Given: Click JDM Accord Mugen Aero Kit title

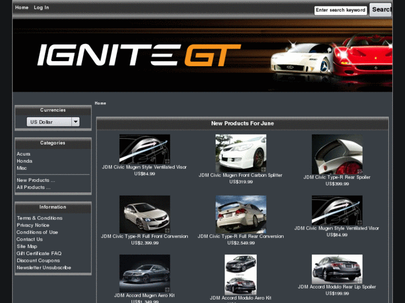Looking at the screenshot, I should pos(144,295).
